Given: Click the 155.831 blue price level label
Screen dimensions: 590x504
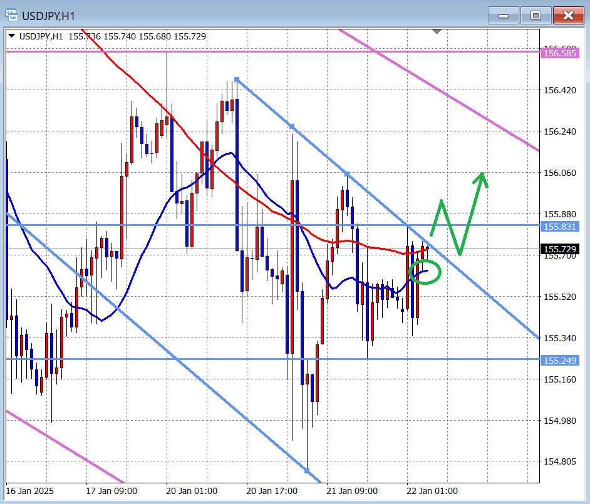Looking at the screenshot, I should 559,226.
